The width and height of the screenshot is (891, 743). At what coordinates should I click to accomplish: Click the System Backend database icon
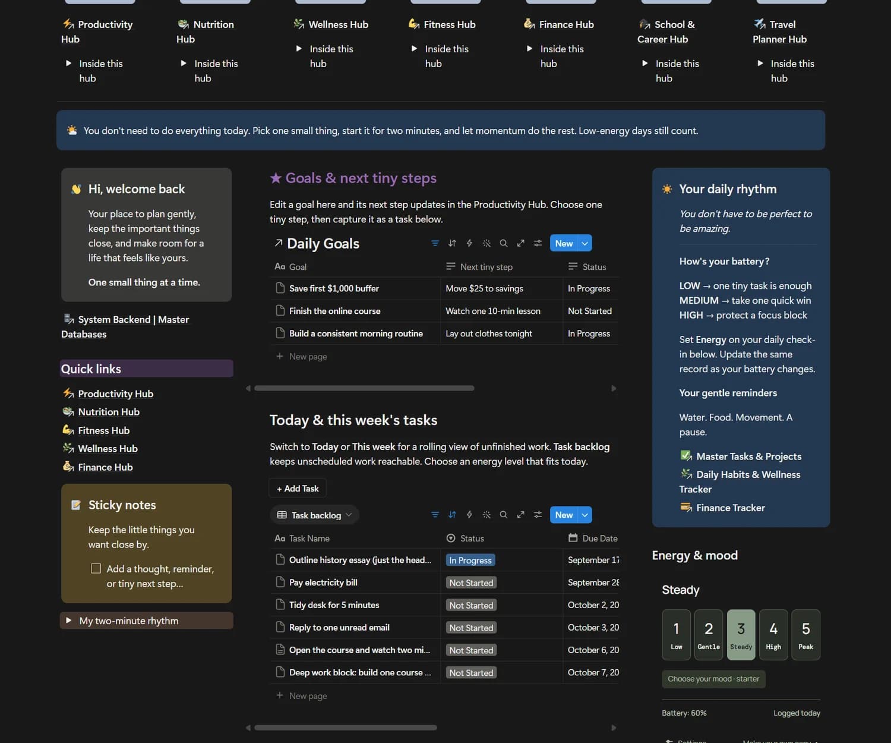69,319
